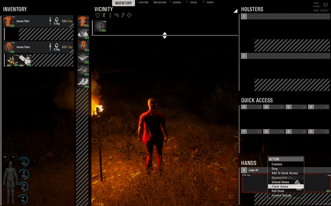Adjust the vicinity panel divider handle

tap(164, 35)
